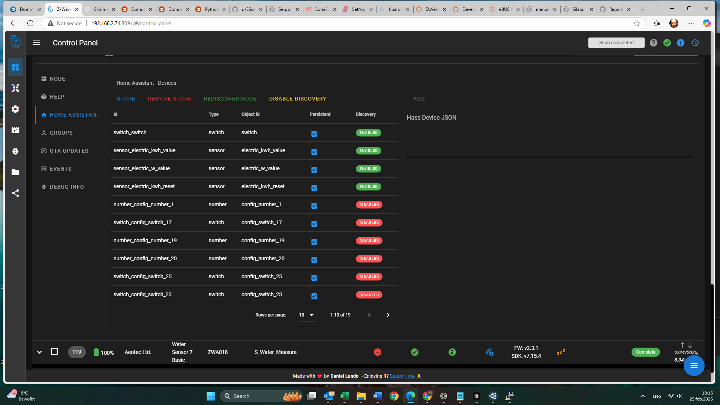Click DISABLED badge for number_config_number_20

tap(369, 259)
